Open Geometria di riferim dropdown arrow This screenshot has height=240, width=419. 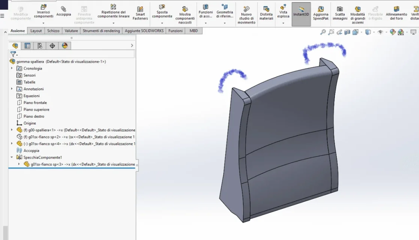[x=225, y=23]
